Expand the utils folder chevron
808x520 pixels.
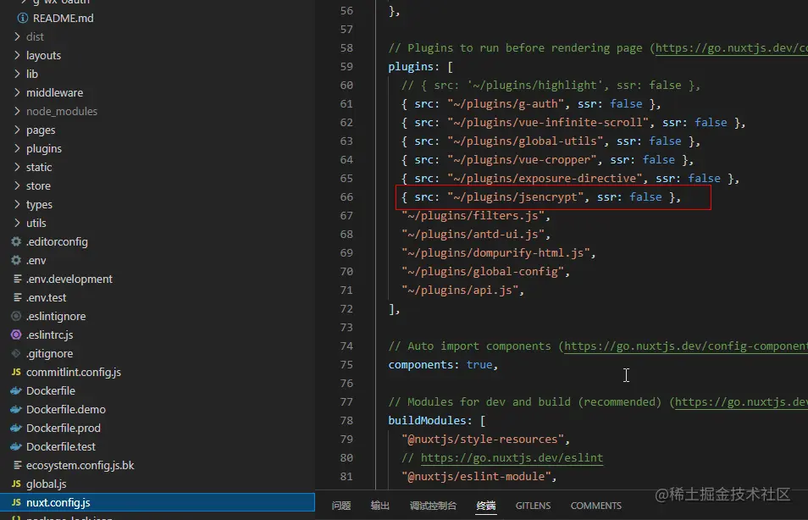[17, 223]
